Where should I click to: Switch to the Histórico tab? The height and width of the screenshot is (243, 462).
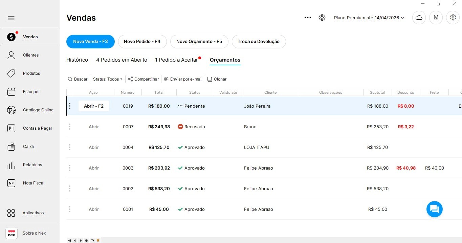click(77, 60)
